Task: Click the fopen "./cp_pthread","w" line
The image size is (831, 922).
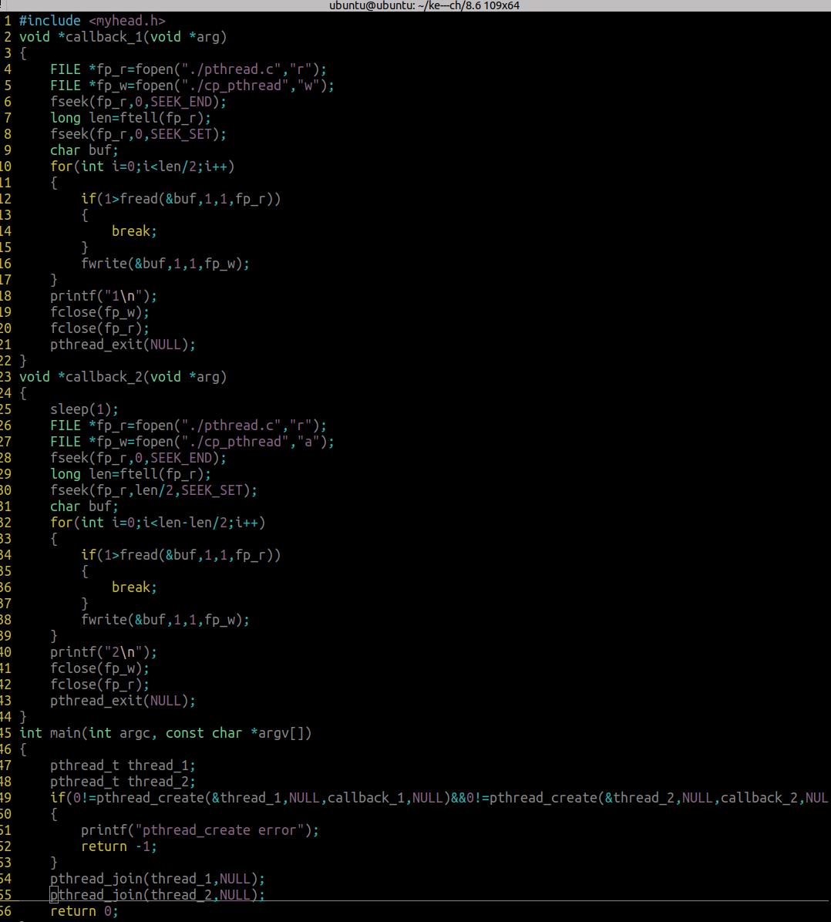Action: 192,86
